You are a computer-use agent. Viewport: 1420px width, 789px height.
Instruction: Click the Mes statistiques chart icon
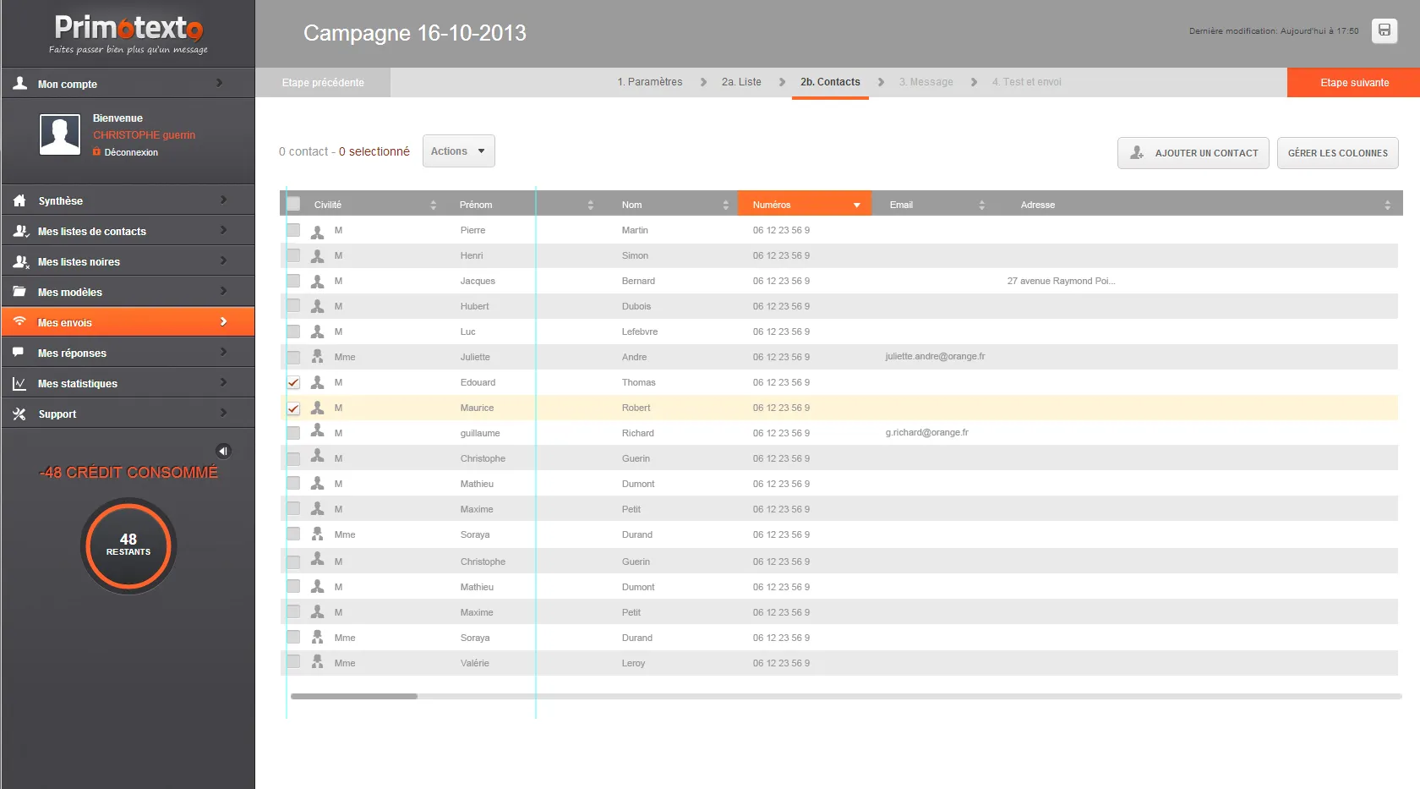tap(19, 383)
